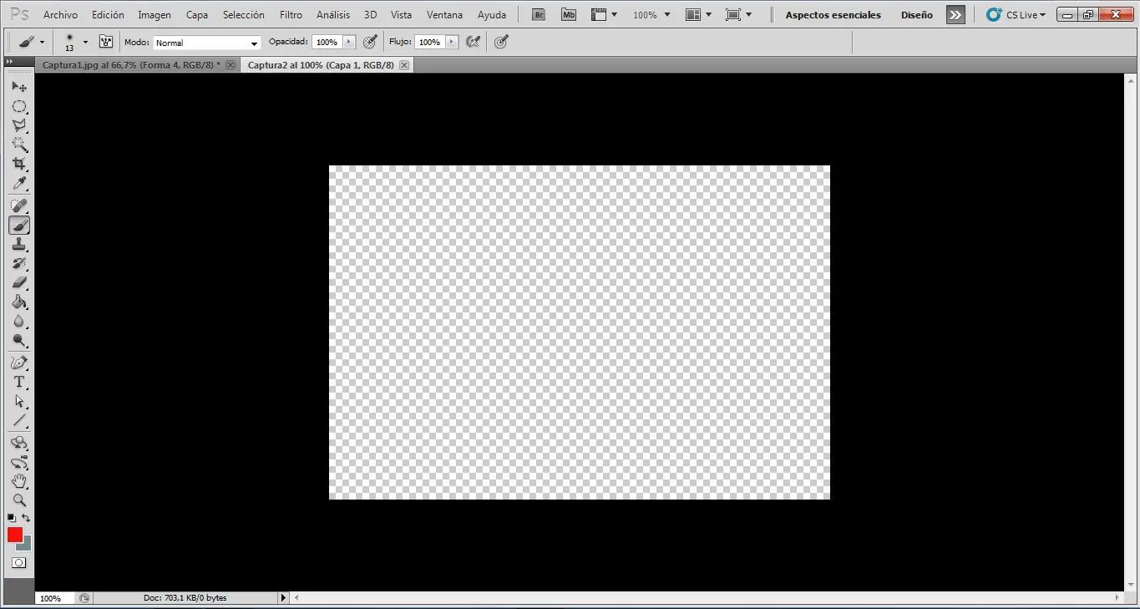The width and height of the screenshot is (1140, 609).
Task: Click the status bar zoom percentage field
Action: (55, 598)
